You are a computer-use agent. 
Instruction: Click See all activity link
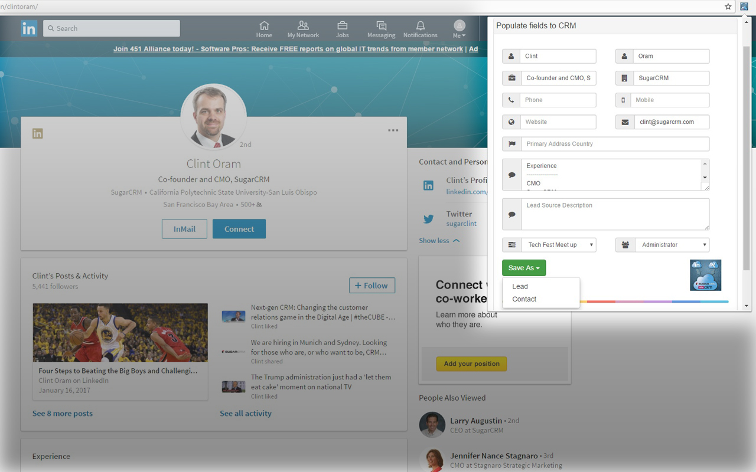coord(246,414)
